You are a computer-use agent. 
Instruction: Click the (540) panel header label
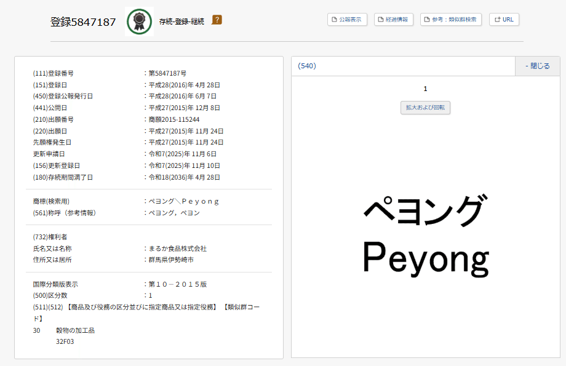(307, 66)
